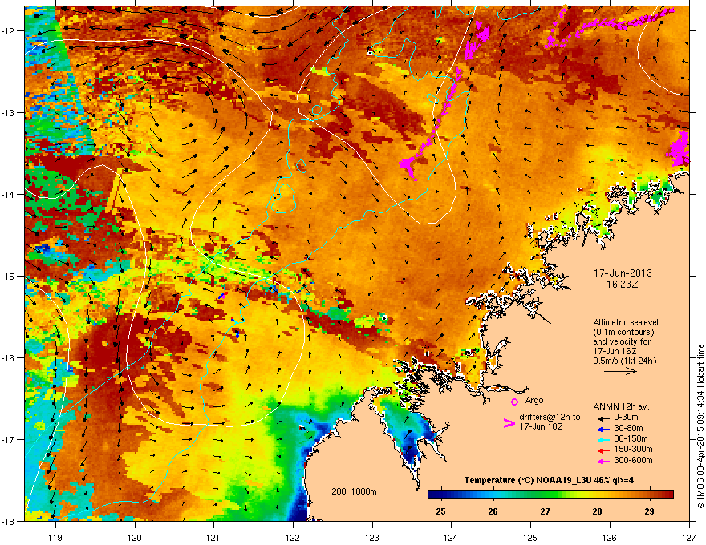Click the dark blue cold water in King Sound
706x545 pixels.
pyautogui.click(x=411, y=450)
